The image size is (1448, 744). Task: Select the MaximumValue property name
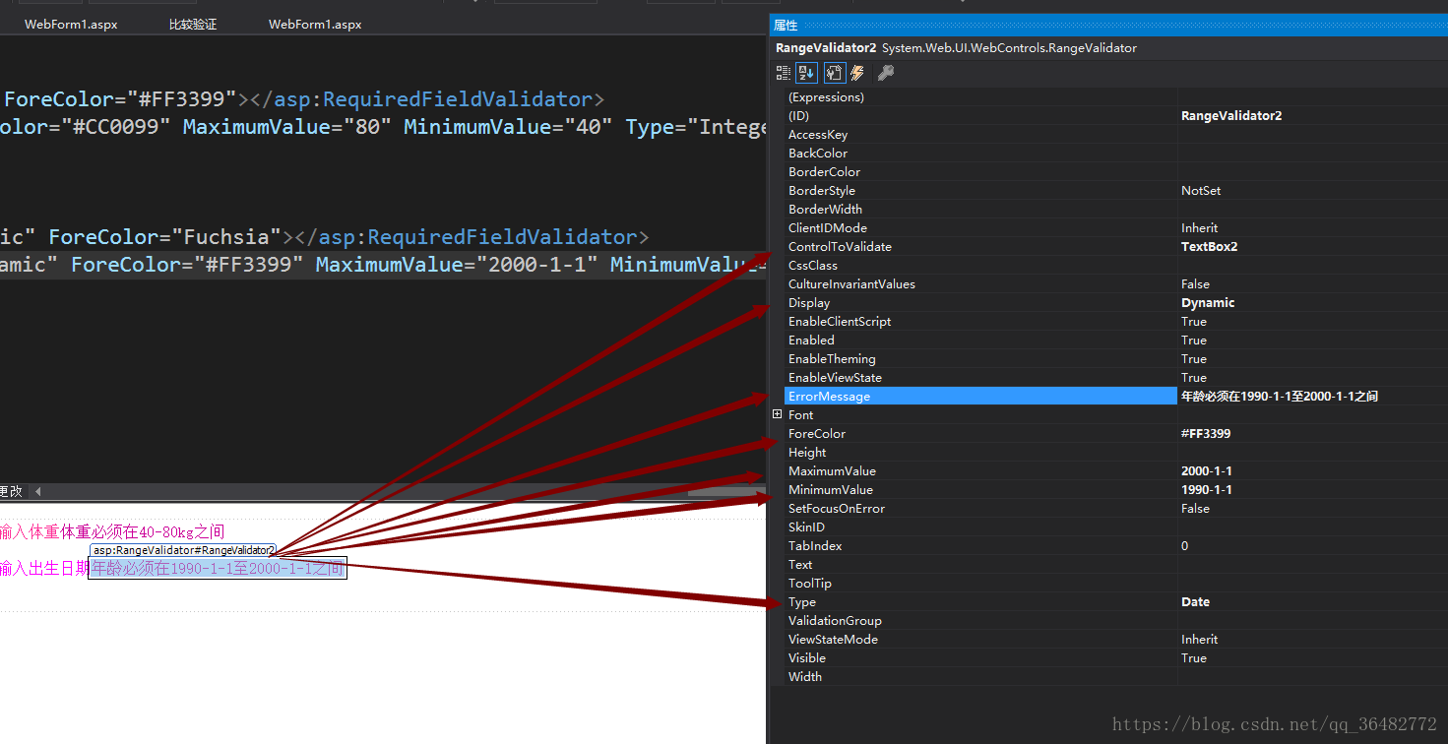coord(832,471)
